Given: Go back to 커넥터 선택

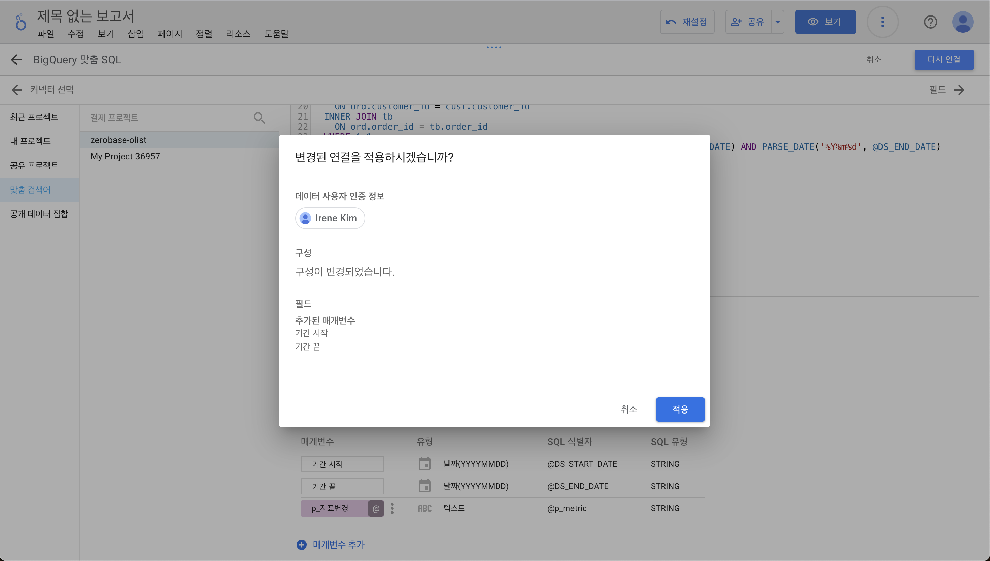Looking at the screenshot, I should [x=17, y=90].
